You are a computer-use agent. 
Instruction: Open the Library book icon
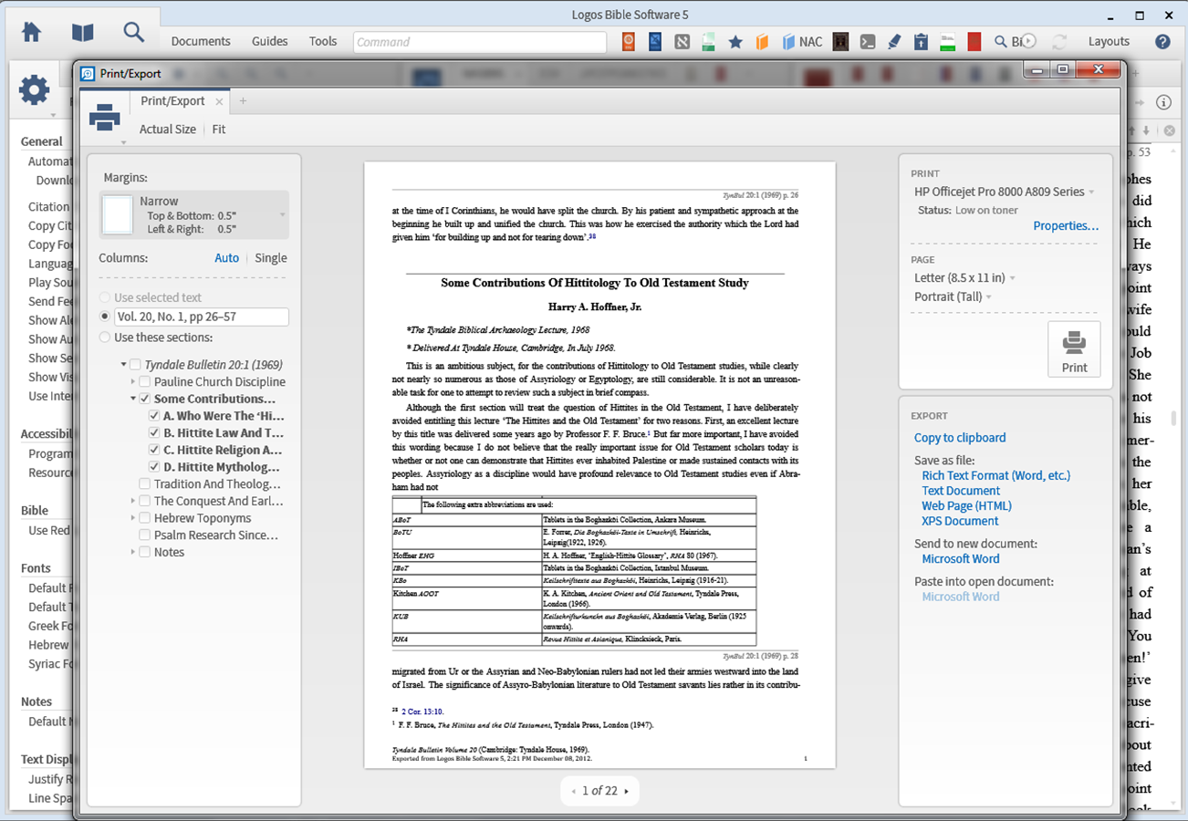click(x=82, y=32)
